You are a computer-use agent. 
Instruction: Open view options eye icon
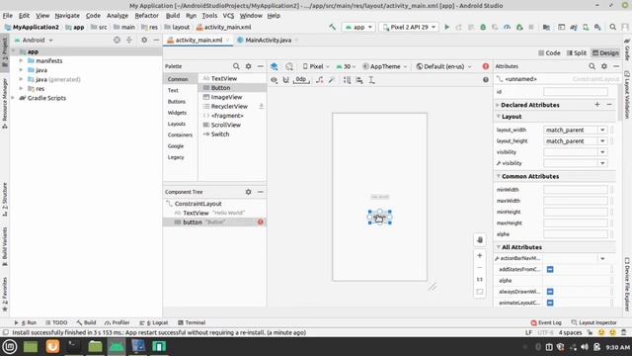coord(275,80)
